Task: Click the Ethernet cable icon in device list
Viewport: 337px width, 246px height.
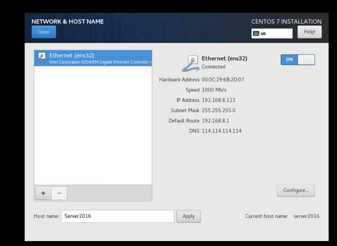Action: pyautogui.click(x=41, y=58)
